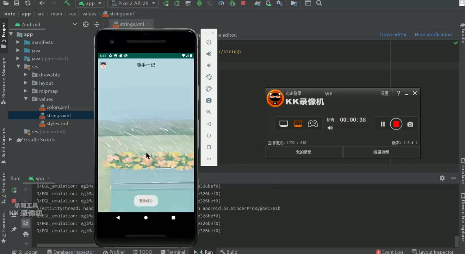Expand the manifests folder arrow

coord(18,42)
